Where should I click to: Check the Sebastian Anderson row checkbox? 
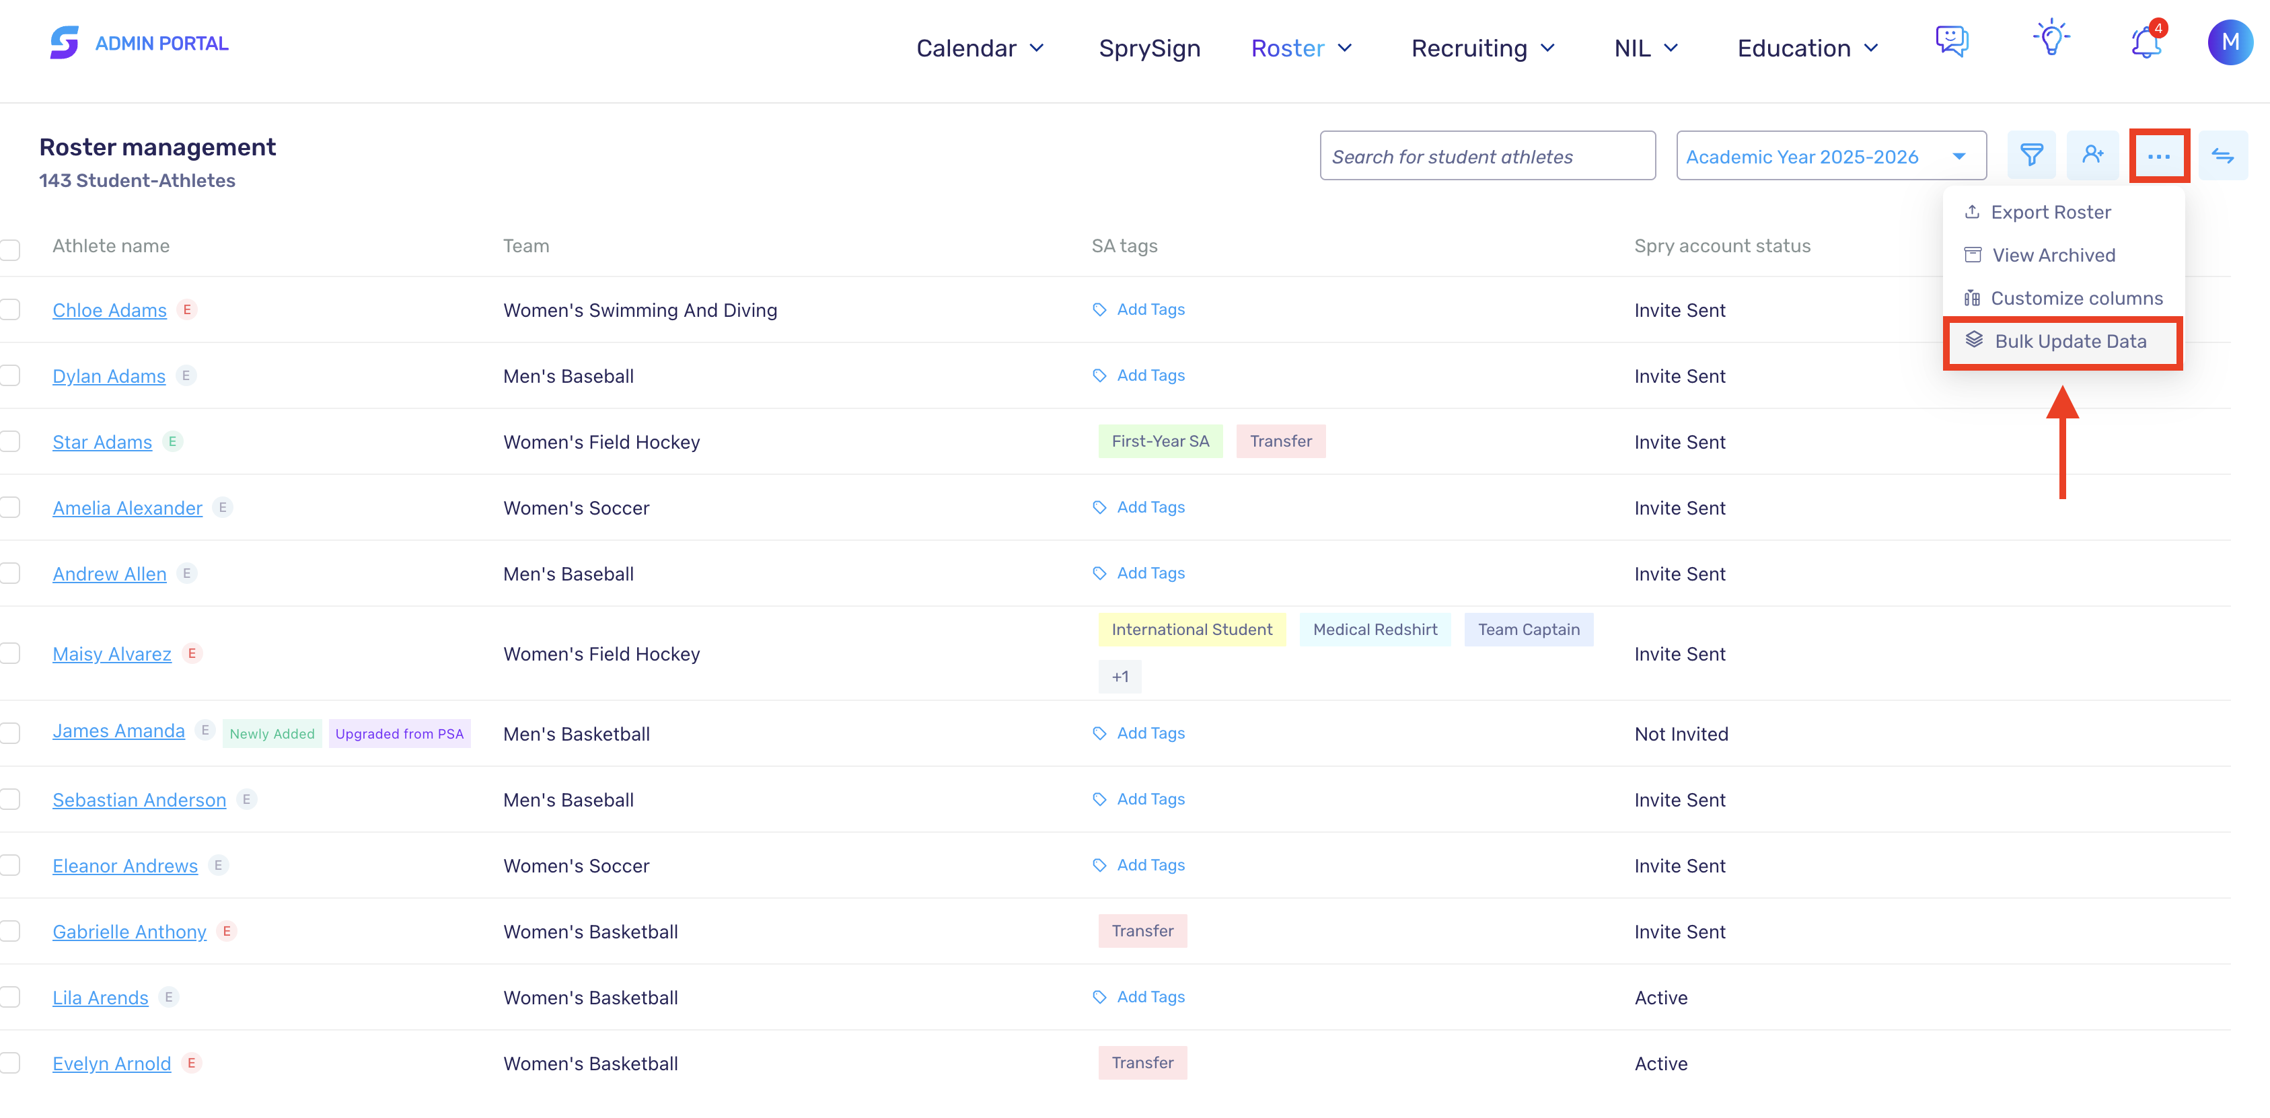9,800
